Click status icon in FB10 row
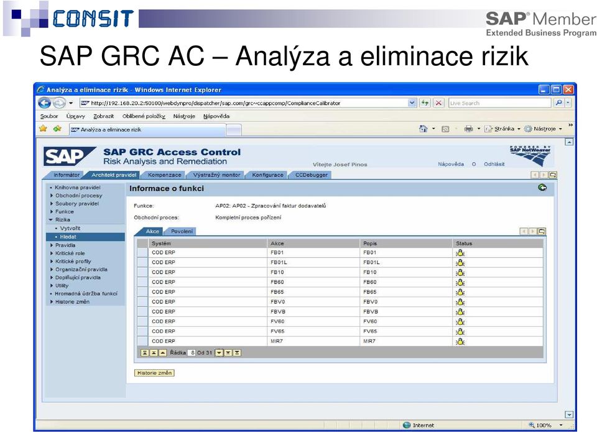Viewport: 597px width, 432px height. coord(460,272)
